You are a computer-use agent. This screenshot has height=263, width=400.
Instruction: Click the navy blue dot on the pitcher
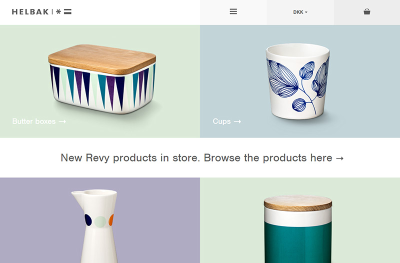[88, 220]
